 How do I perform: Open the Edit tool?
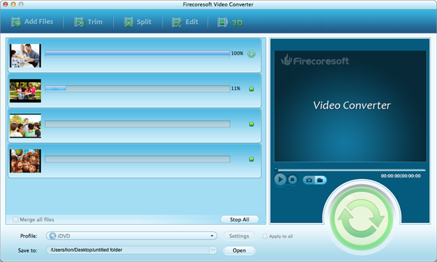click(185, 22)
